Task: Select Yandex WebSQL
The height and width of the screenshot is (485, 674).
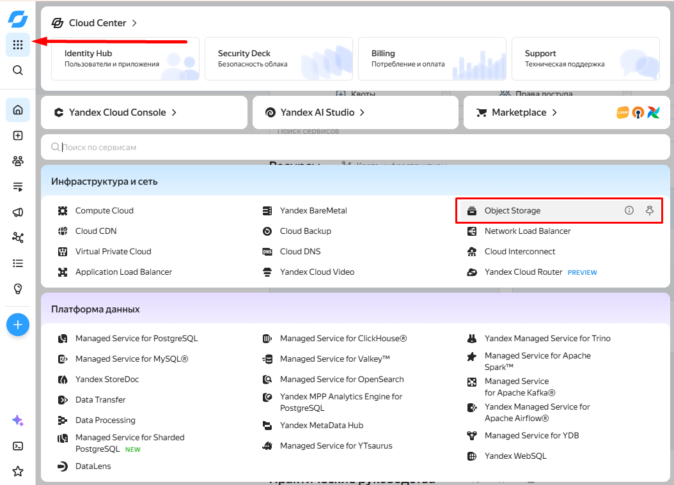Action: 515,456
